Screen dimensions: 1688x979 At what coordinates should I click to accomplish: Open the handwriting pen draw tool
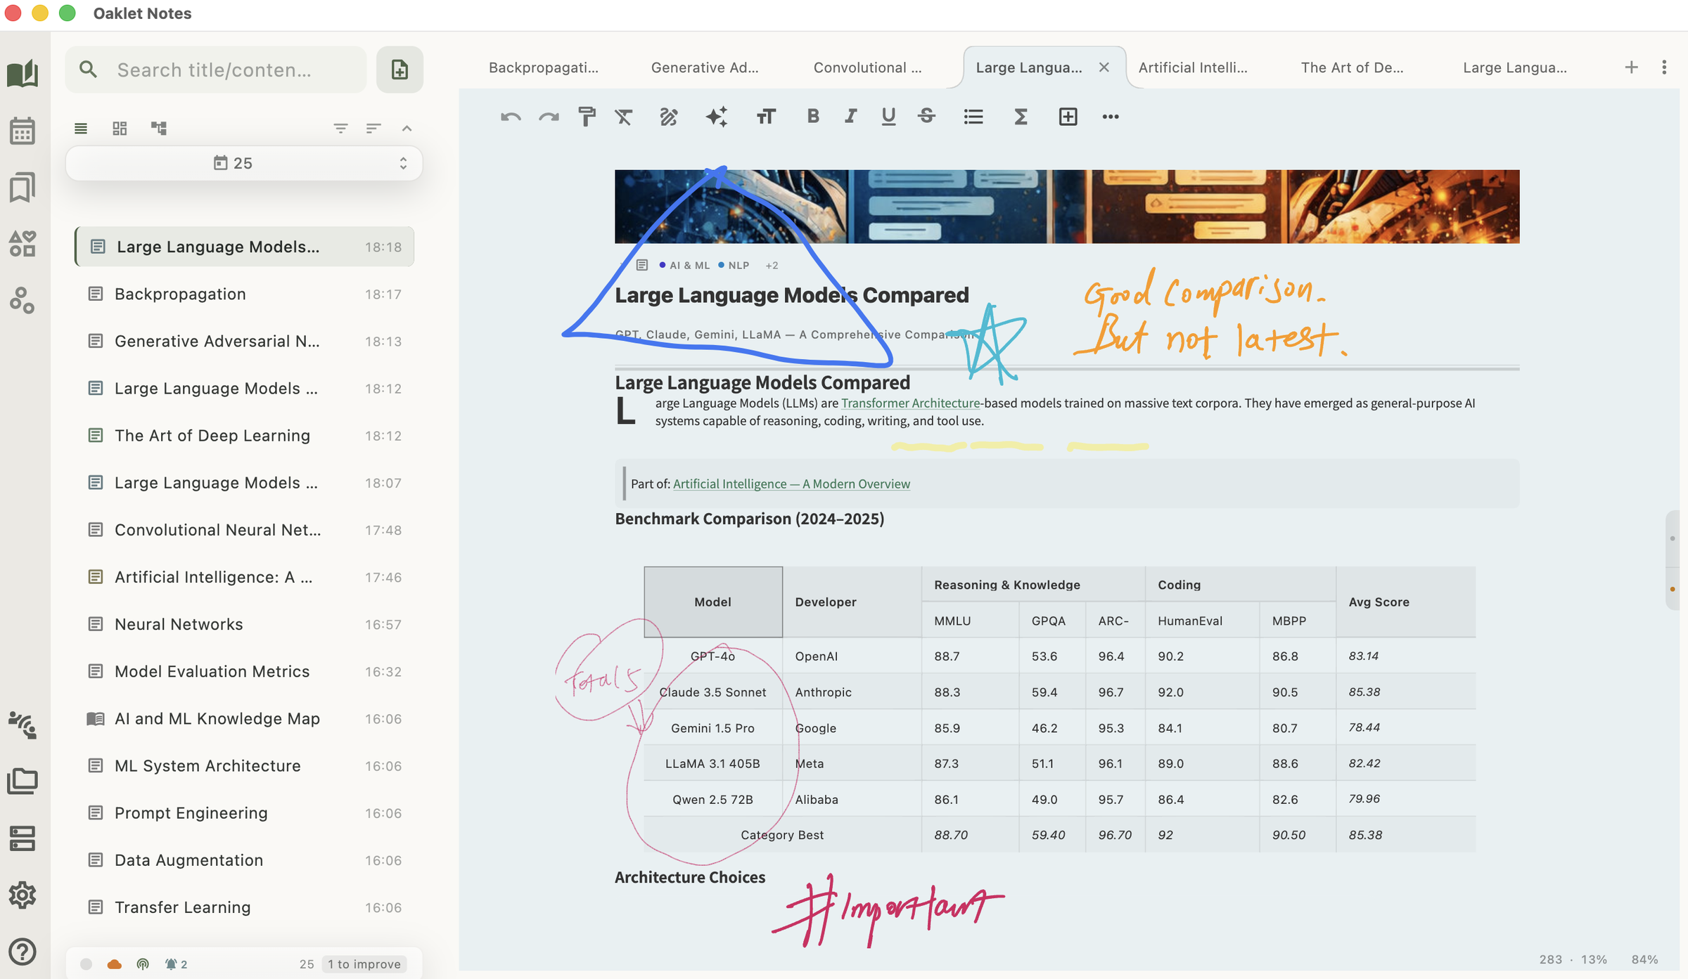tap(669, 117)
